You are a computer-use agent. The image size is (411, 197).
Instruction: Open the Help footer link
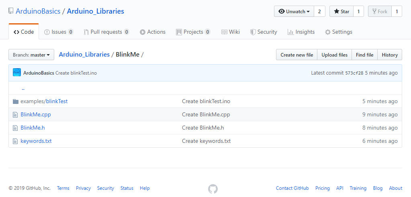pyautogui.click(x=145, y=188)
